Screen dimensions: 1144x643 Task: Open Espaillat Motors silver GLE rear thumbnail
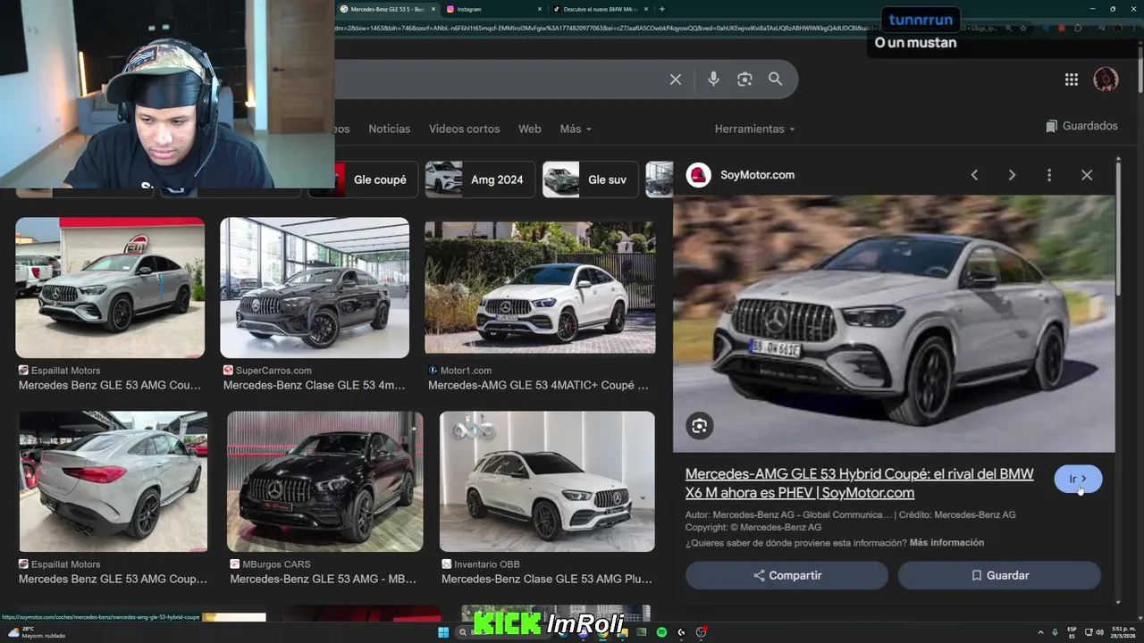click(x=114, y=481)
